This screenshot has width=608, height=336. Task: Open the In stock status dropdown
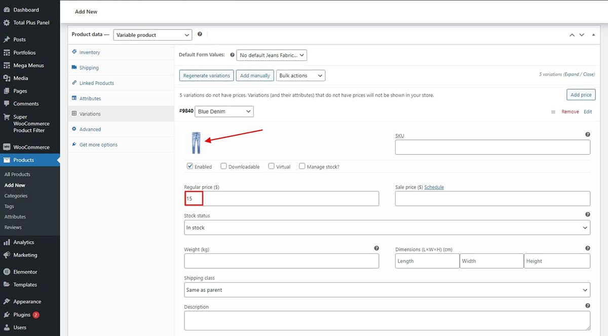[x=387, y=228]
